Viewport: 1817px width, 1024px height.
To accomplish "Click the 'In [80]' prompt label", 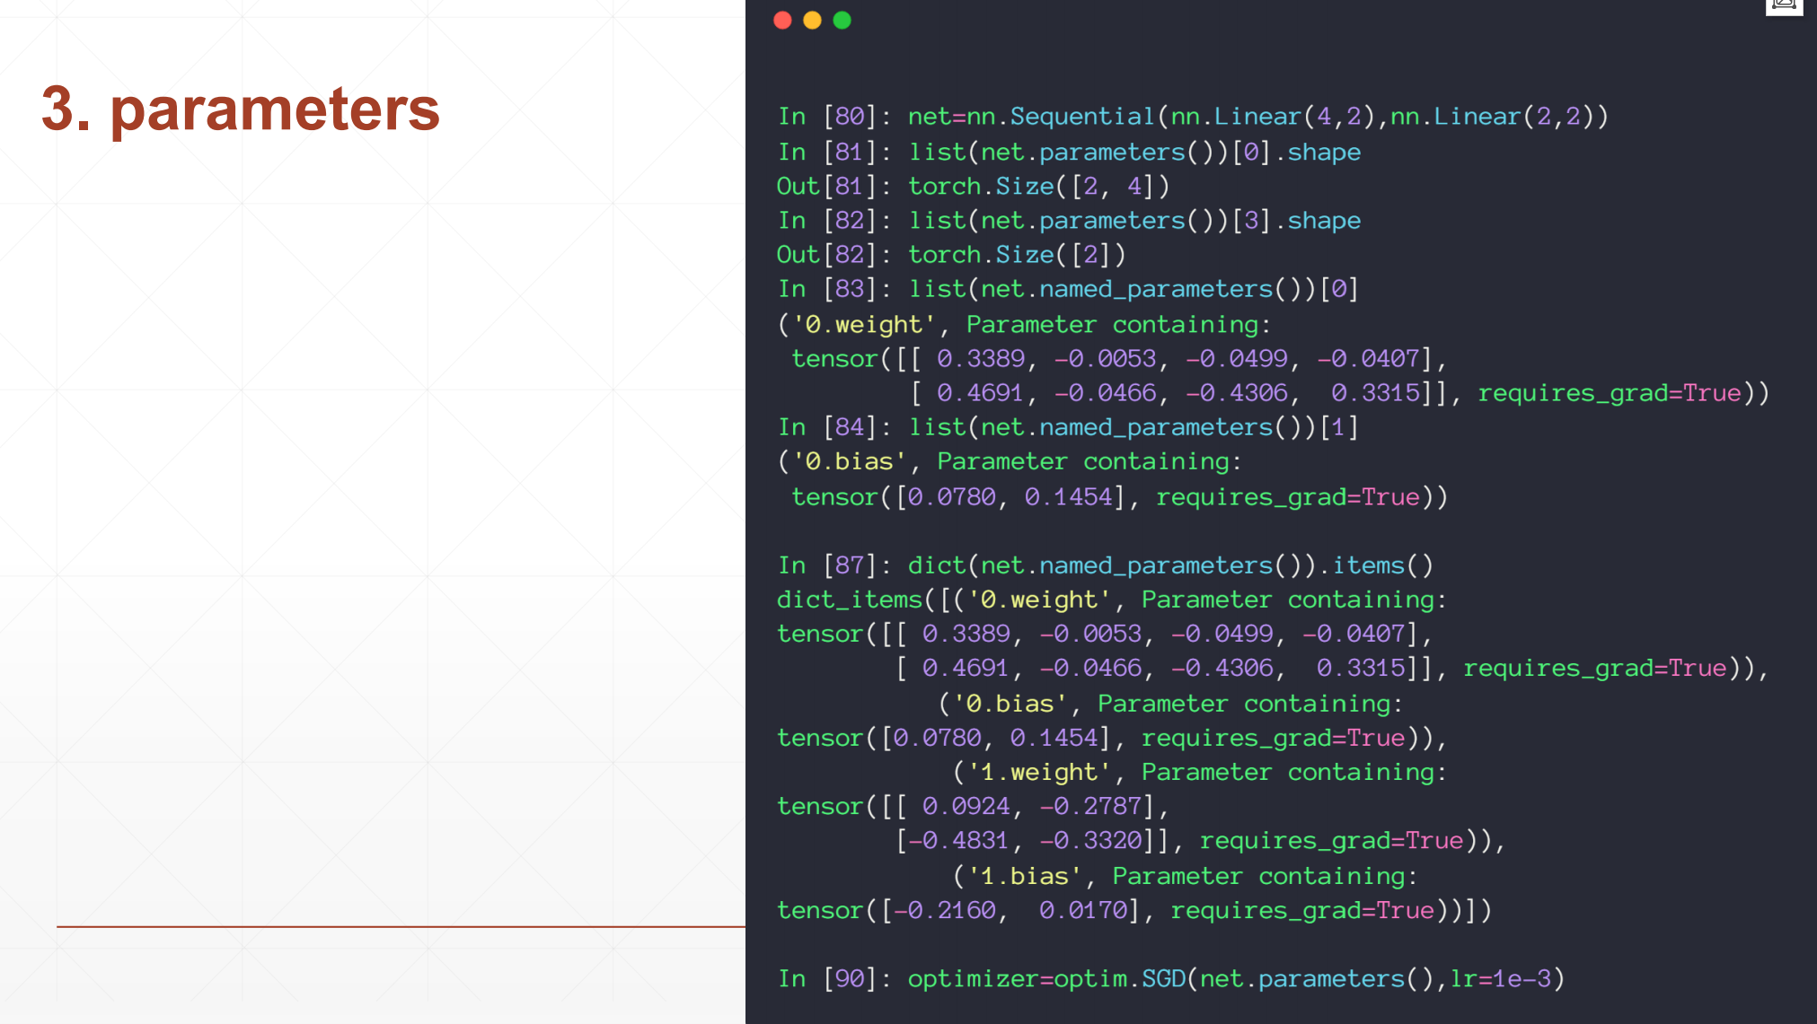I will [834, 117].
